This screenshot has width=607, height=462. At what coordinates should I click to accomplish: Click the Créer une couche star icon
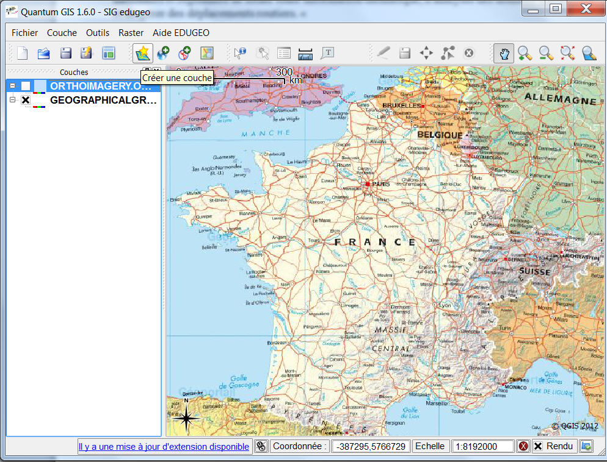(143, 53)
